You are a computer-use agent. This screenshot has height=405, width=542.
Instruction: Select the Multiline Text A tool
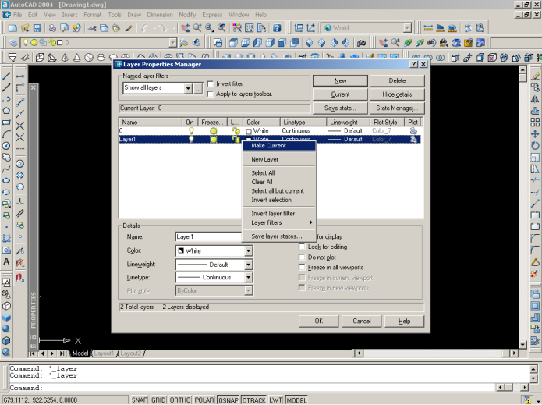click(6, 262)
